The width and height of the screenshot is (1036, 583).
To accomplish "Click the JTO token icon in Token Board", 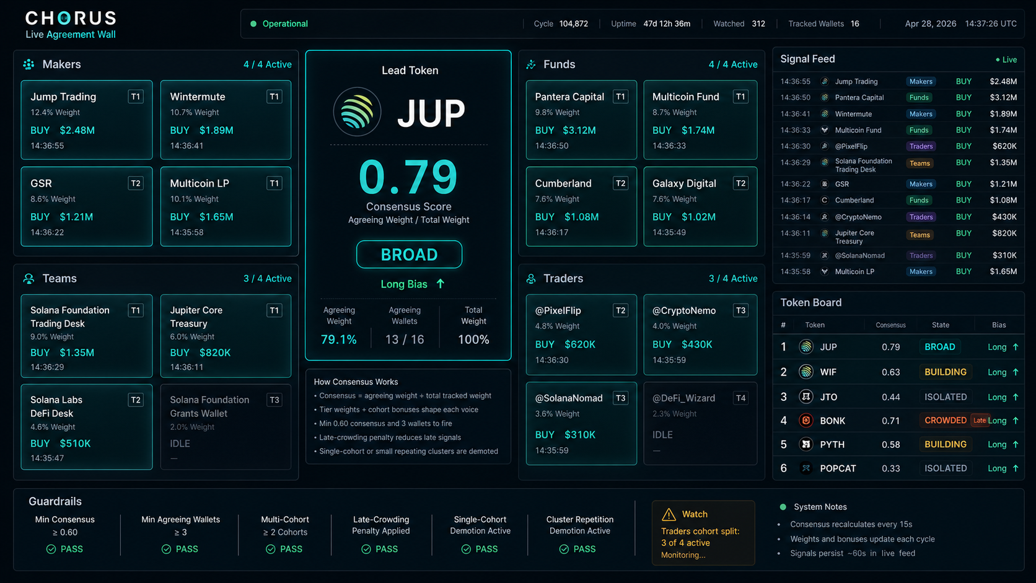I will point(806,397).
